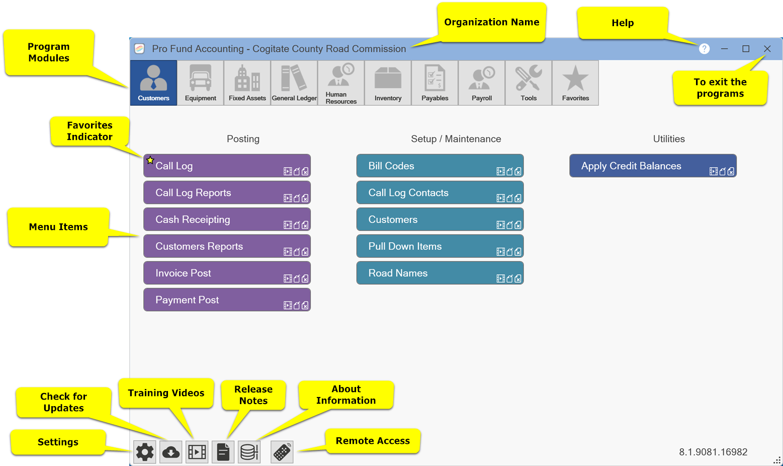Switch to the Equipment module
This screenshot has width=783, height=466.
(x=200, y=83)
